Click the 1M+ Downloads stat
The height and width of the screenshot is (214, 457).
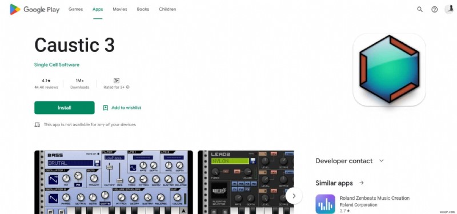[79, 83]
